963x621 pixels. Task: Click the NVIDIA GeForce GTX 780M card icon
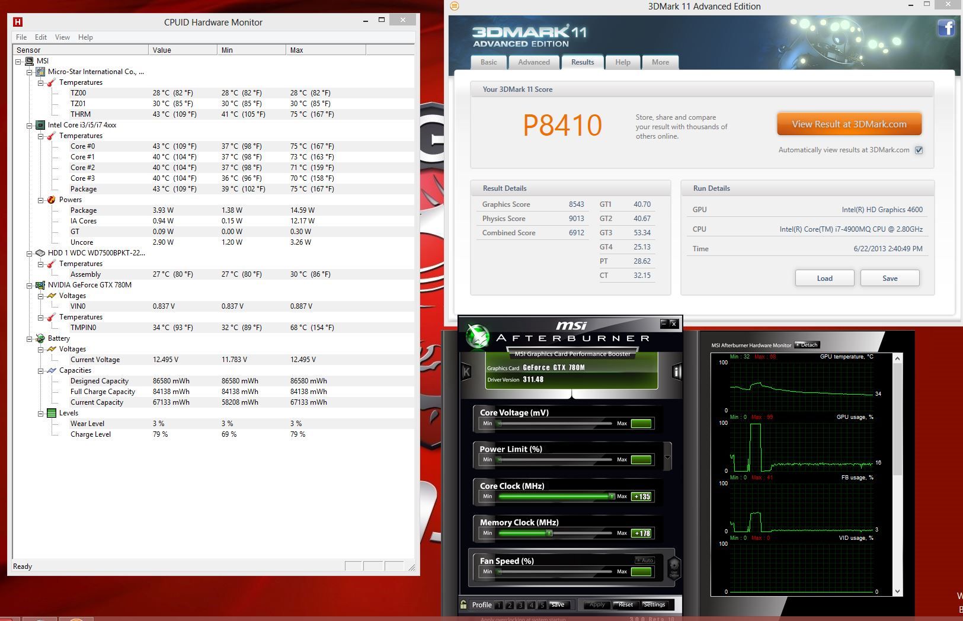[x=40, y=285]
